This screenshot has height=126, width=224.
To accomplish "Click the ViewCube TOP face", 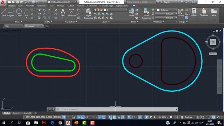I will pyautogui.click(x=213, y=42).
